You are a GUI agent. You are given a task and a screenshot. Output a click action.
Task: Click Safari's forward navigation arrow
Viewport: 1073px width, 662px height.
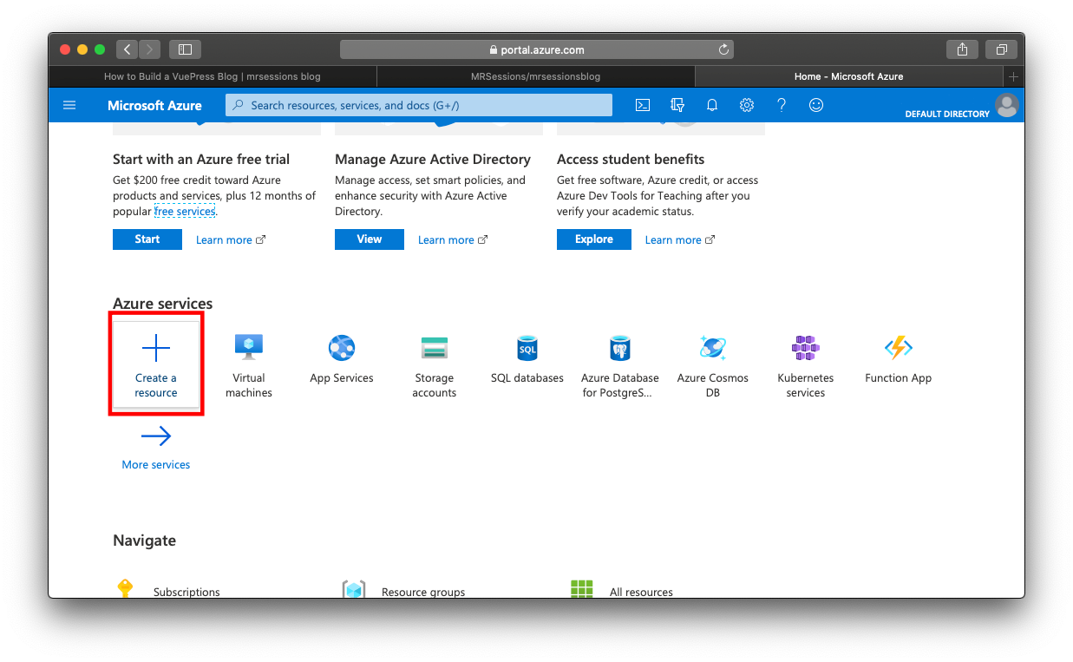(x=149, y=49)
